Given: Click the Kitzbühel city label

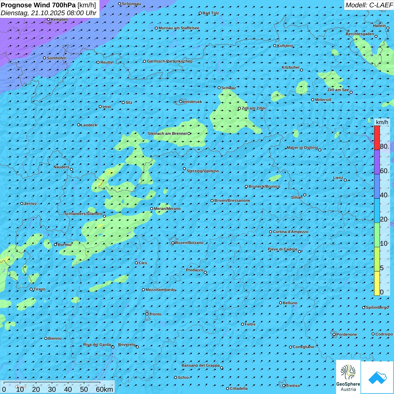Looking at the screenshot, I should 290,67.
